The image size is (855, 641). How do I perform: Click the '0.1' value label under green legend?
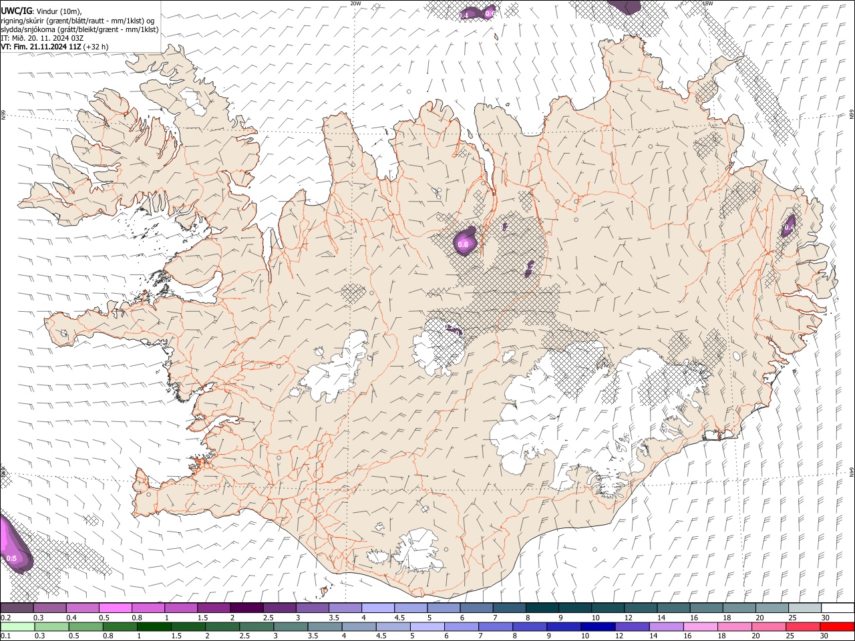(x=5, y=636)
